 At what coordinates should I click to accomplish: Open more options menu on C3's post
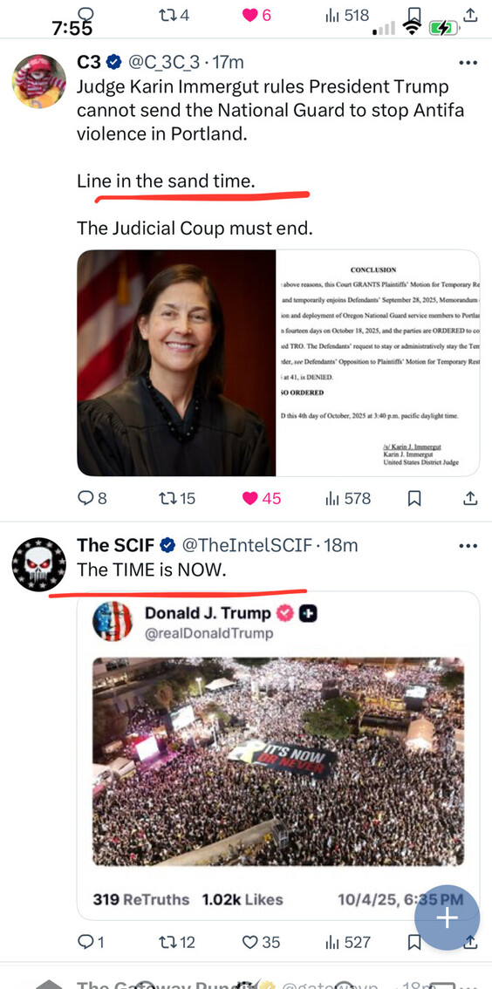point(468,63)
